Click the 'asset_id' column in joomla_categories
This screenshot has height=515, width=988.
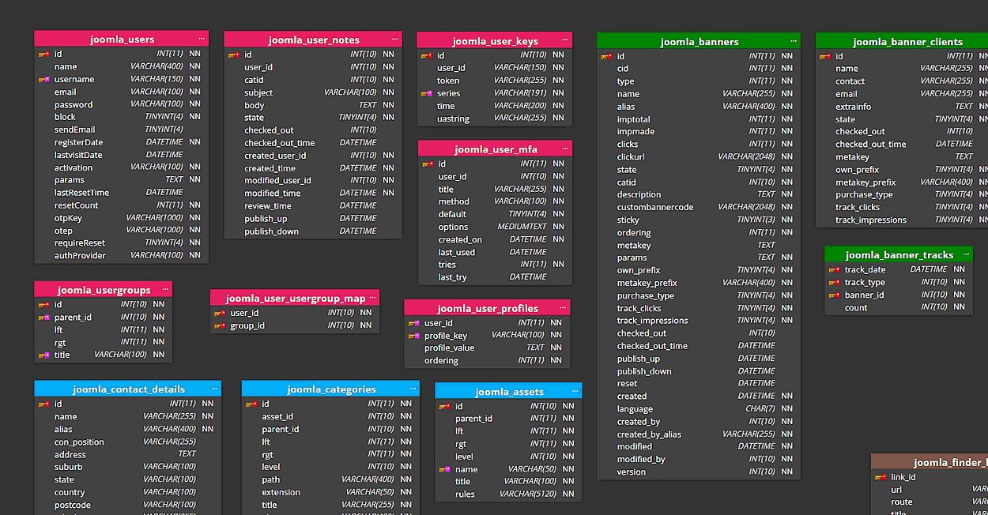pyautogui.click(x=330, y=416)
